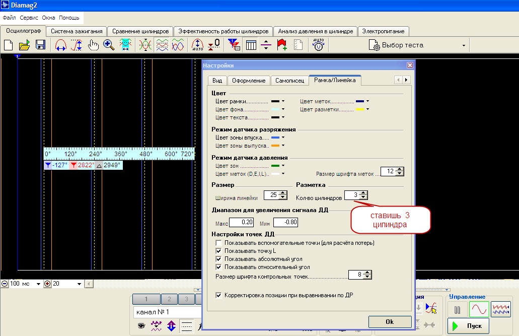Click the overlaid blue-red waveforms icon
The image size is (519, 336).
click(178, 45)
